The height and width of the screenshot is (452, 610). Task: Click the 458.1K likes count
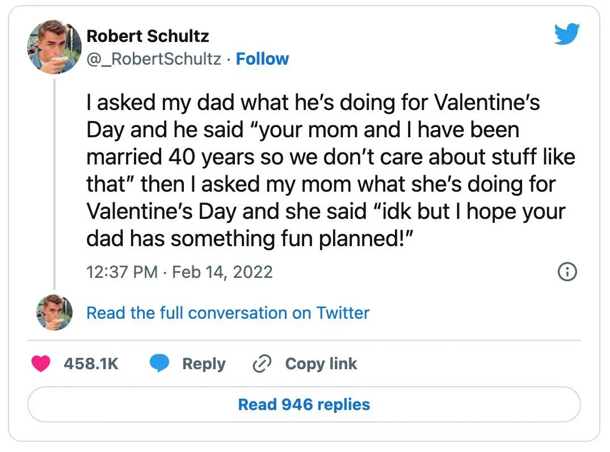click(91, 364)
